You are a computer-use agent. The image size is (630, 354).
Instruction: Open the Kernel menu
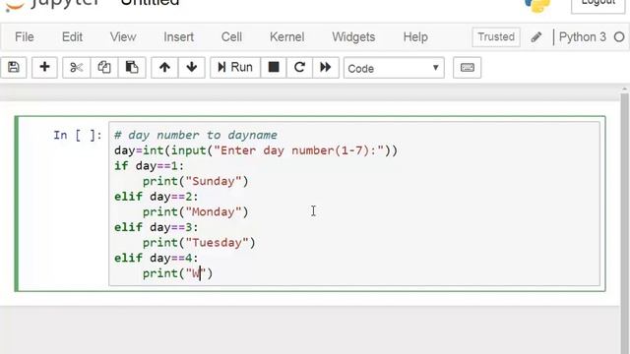click(286, 37)
